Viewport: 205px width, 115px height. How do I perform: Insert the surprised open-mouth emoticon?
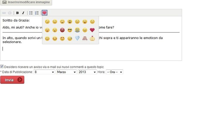tap(55, 30)
